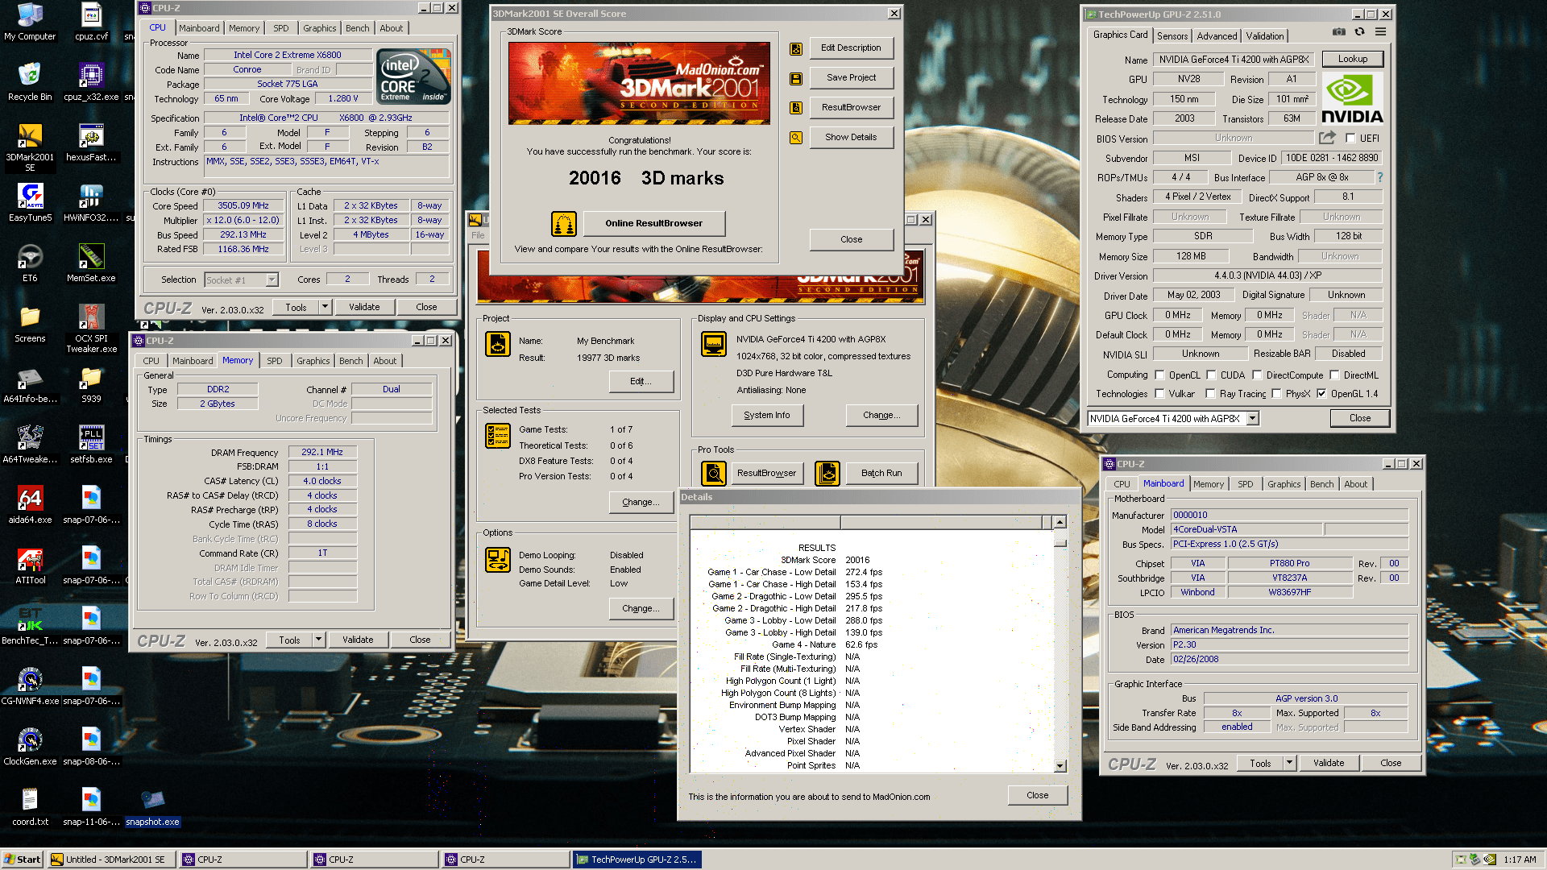
Task: Expand Tools dropdown arrow in memory CPU-Z window
Action: tap(318, 640)
